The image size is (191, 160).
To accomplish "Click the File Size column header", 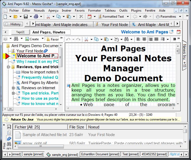I will click(x=77, y=127).
